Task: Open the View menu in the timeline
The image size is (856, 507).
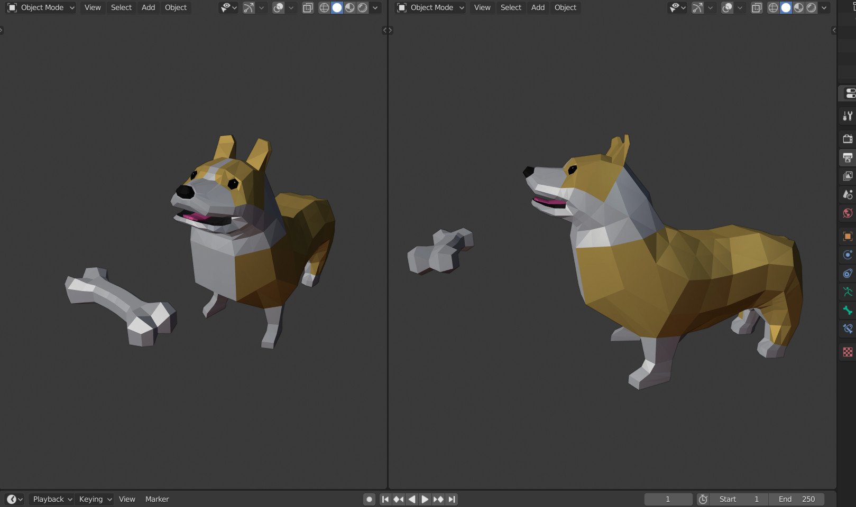Action: (x=127, y=499)
